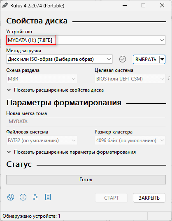This screenshot has height=221, width=172.
Task: Minimize the Rufus window
Action: 125,6
